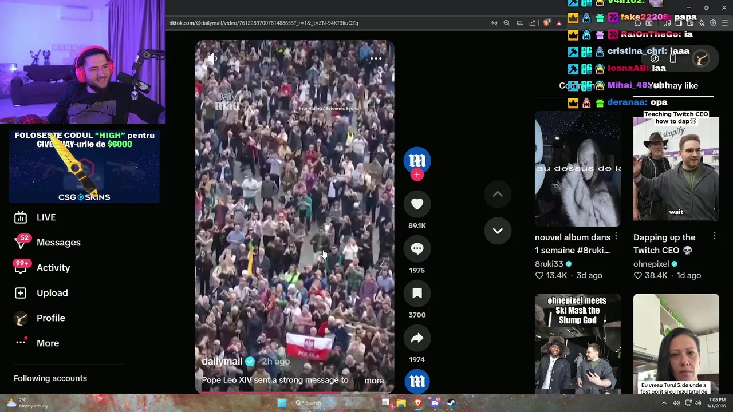Click the Brave Shields lion icon in address bar

pos(546,23)
